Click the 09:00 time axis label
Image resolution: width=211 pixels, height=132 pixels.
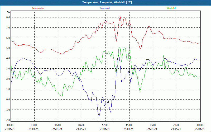tap(81, 125)
